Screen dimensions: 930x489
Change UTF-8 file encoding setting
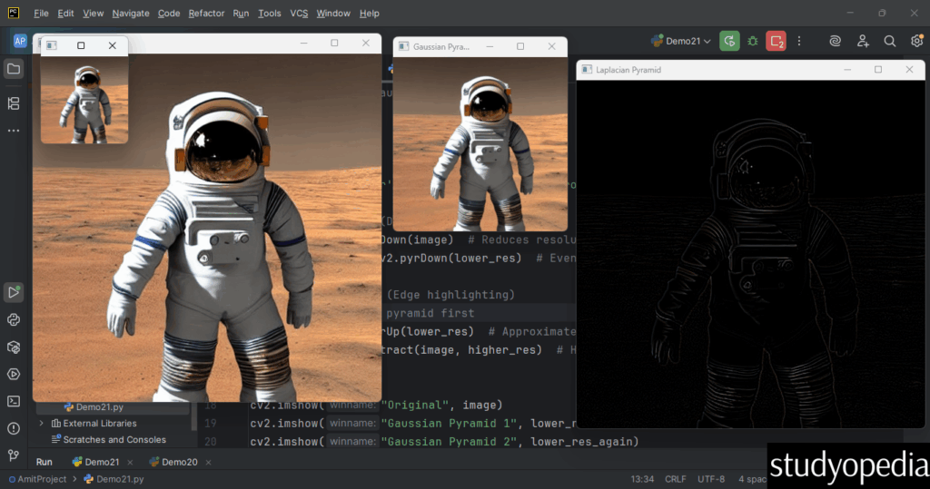[x=711, y=479]
